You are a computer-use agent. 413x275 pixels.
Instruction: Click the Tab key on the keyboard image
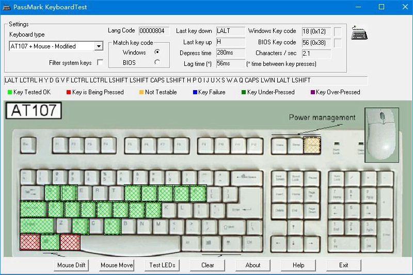pyautogui.click(x=32, y=193)
